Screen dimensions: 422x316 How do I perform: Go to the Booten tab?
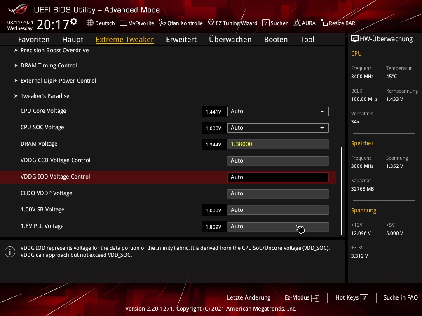(x=276, y=39)
